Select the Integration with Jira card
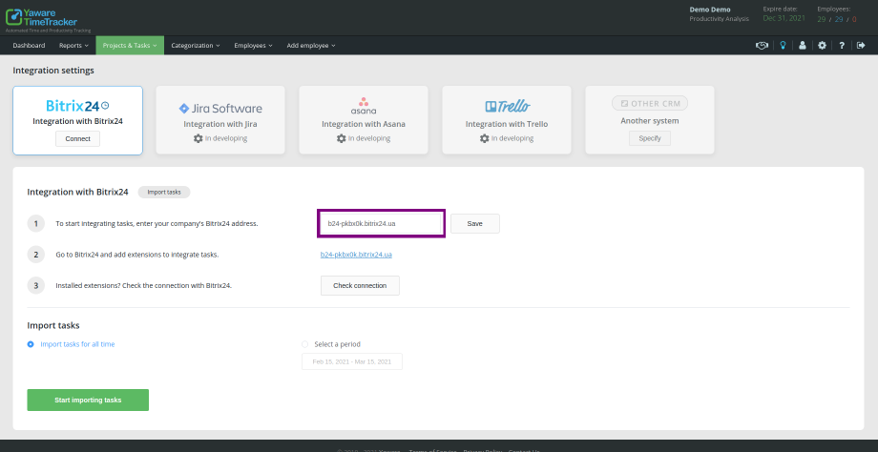878x452 pixels. (x=220, y=120)
